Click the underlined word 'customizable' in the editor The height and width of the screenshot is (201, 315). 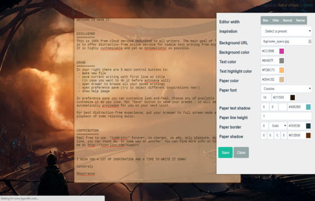coord(111,48)
